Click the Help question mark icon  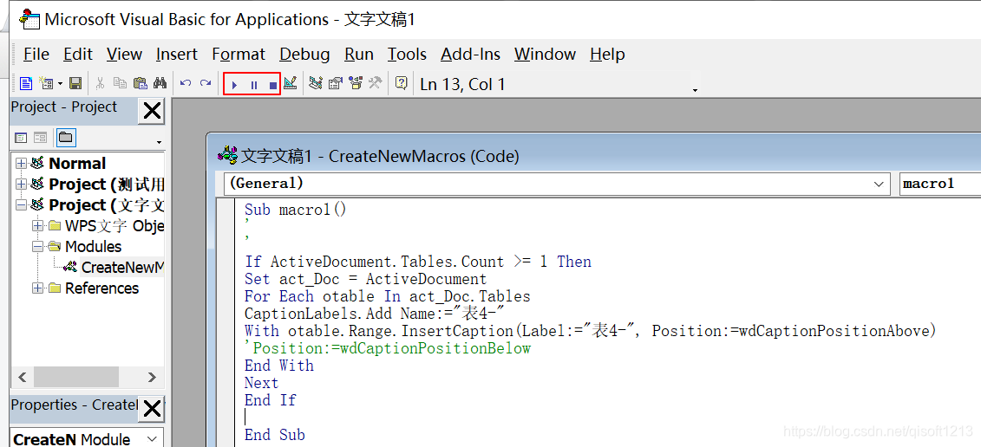(x=401, y=83)
